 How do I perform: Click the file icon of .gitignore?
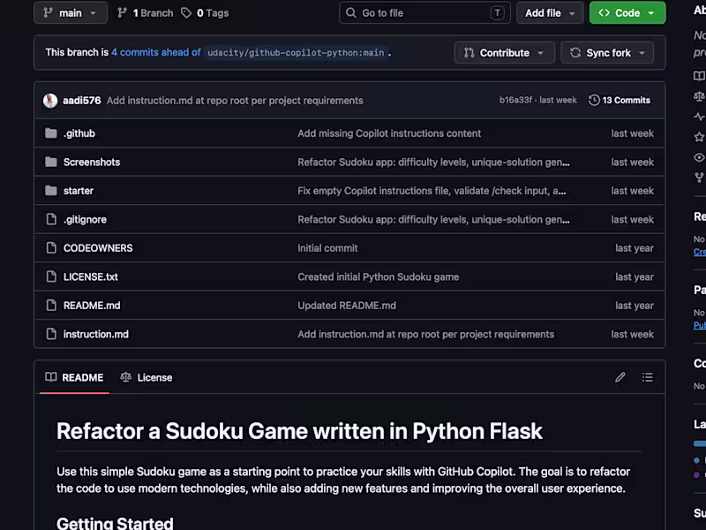[x=51, y=219]
